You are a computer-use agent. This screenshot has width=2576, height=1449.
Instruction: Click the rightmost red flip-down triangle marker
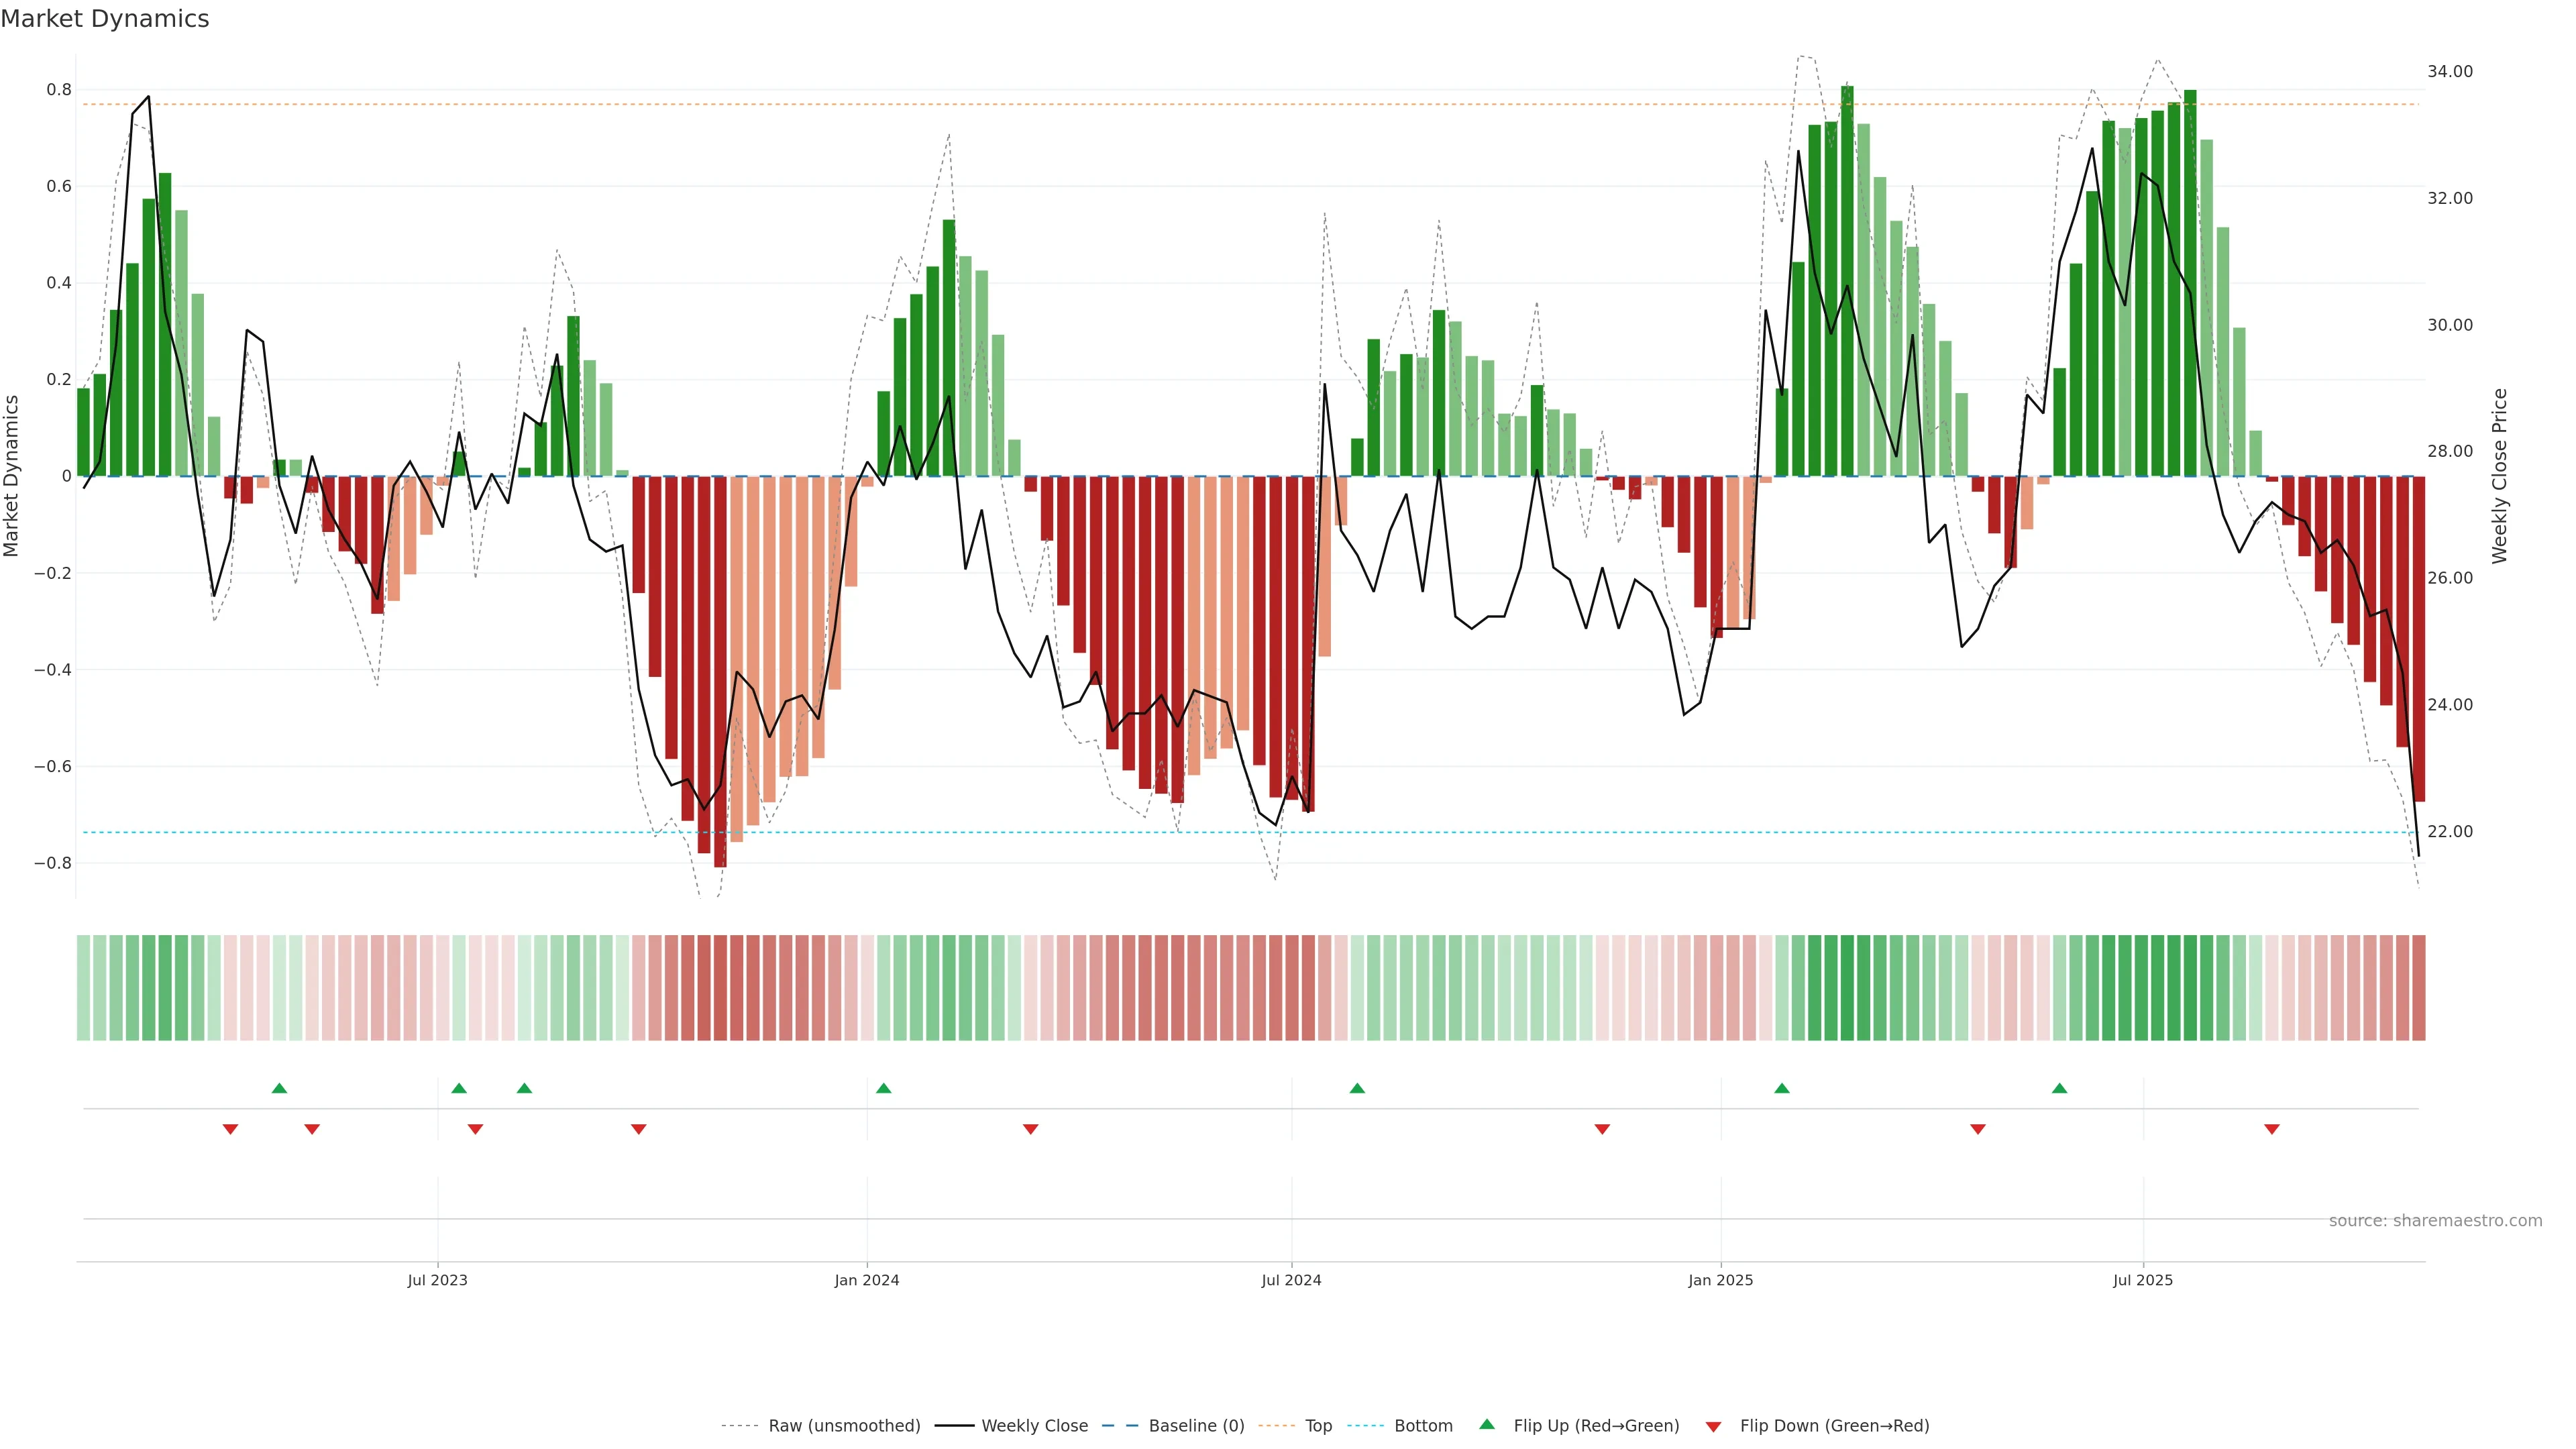click(2271, 1129)
